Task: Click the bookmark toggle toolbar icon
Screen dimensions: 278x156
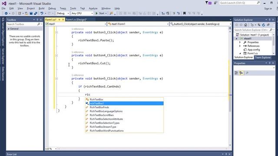Action: point(184,13)
